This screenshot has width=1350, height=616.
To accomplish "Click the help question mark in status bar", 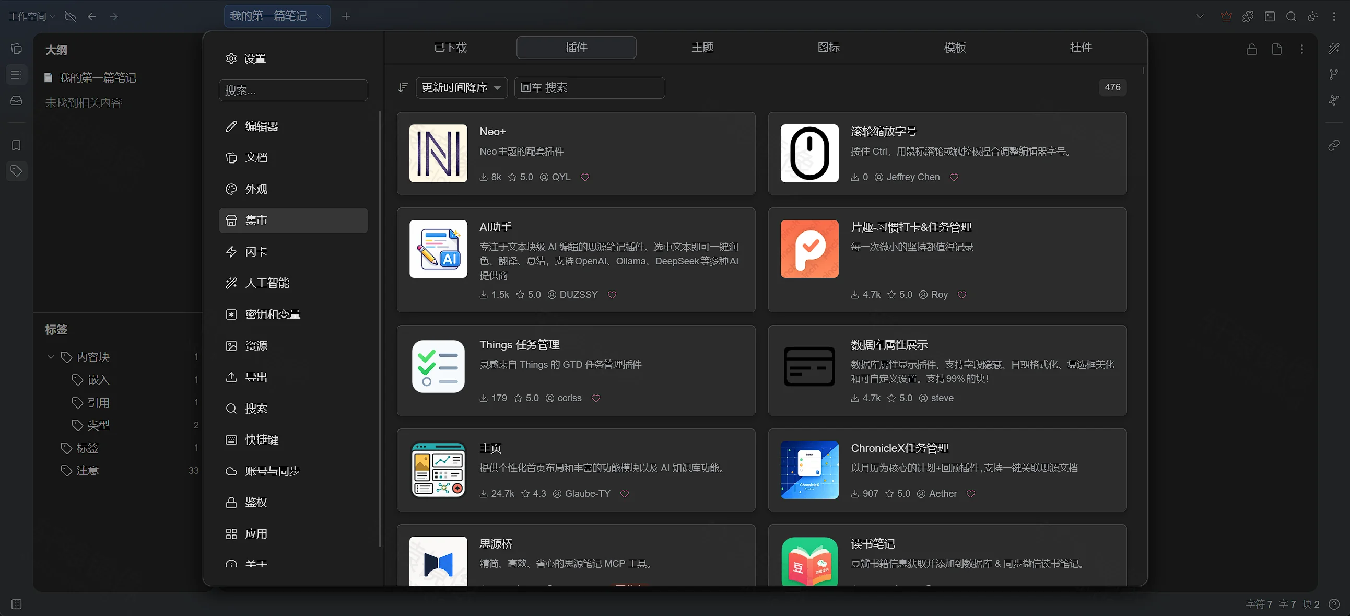I will [1334, 604].
